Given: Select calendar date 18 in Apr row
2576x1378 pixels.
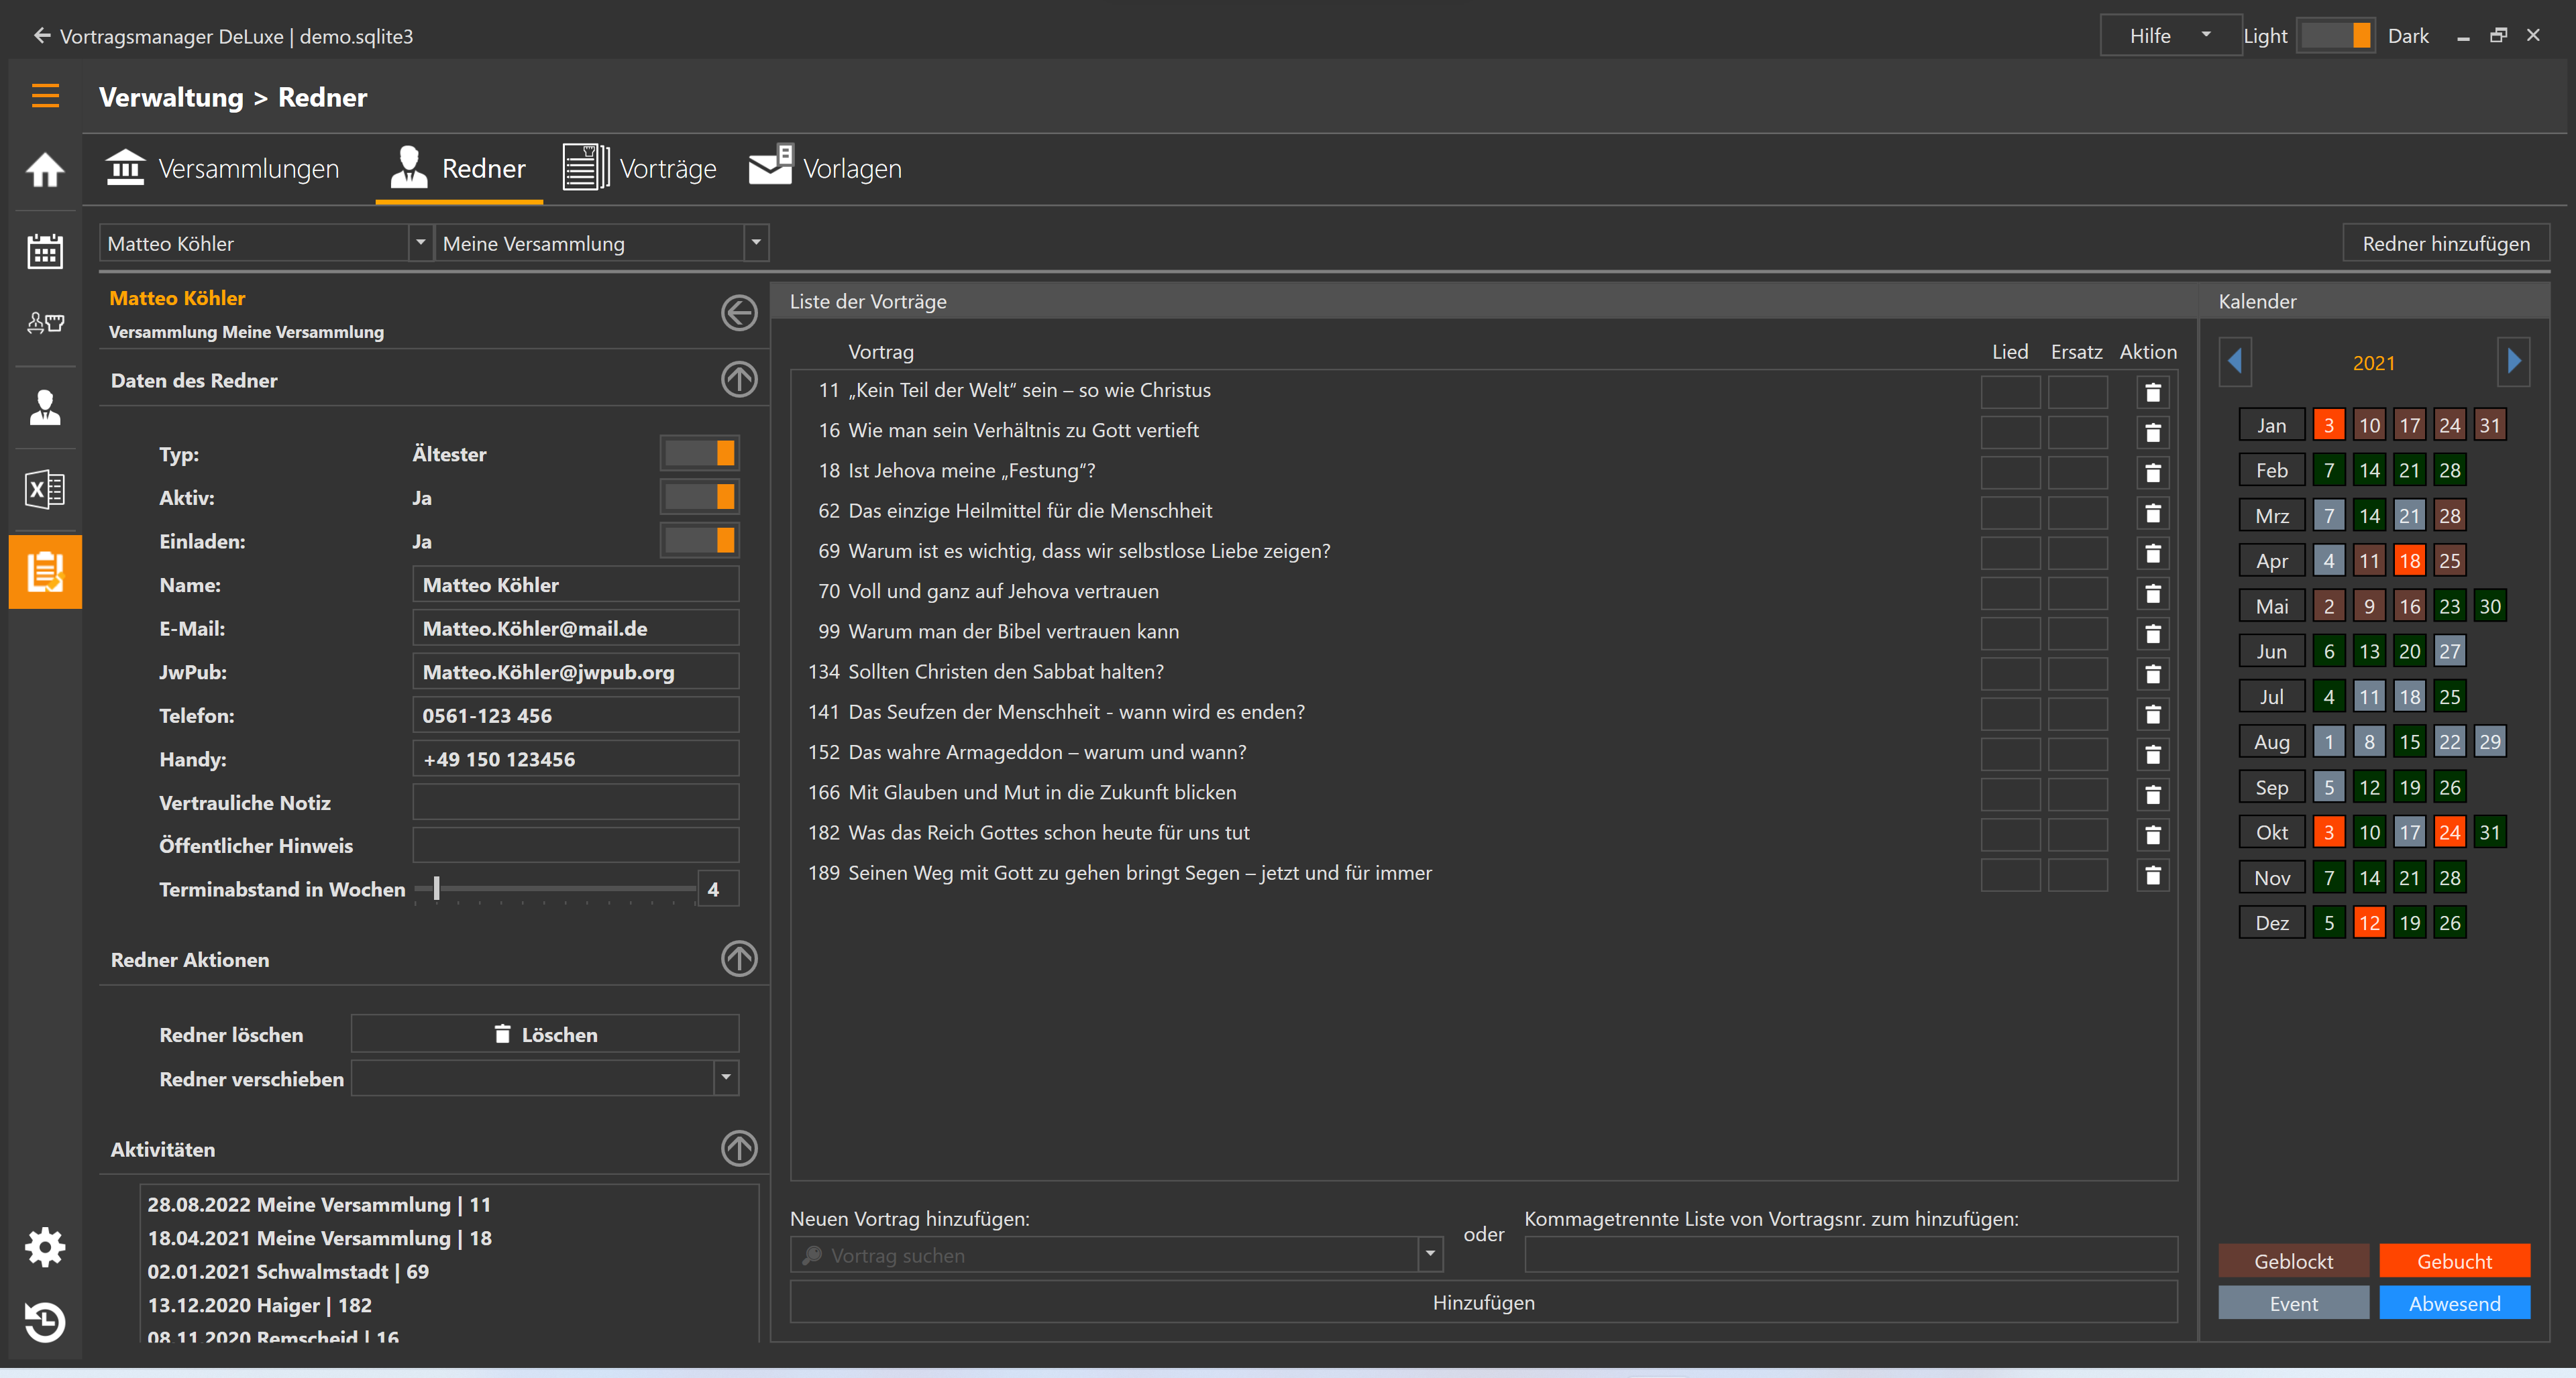Looking at the screenshot, I should pyautogui.click(x=2409, y=561).
